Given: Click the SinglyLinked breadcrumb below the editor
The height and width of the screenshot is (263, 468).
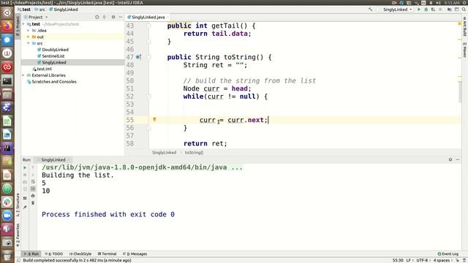Looking at the screenshot, I should [x=164, y=153].
